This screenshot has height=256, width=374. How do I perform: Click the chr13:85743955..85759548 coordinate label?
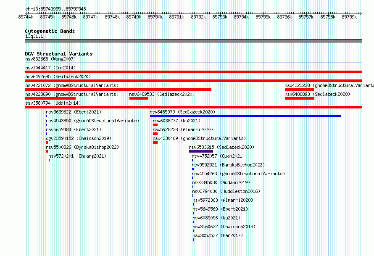[x=55, y=9]
